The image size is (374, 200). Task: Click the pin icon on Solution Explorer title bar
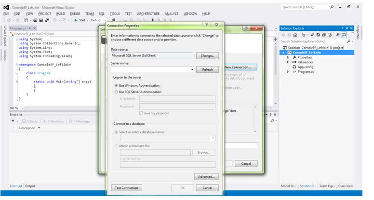(x=347, y=28)
